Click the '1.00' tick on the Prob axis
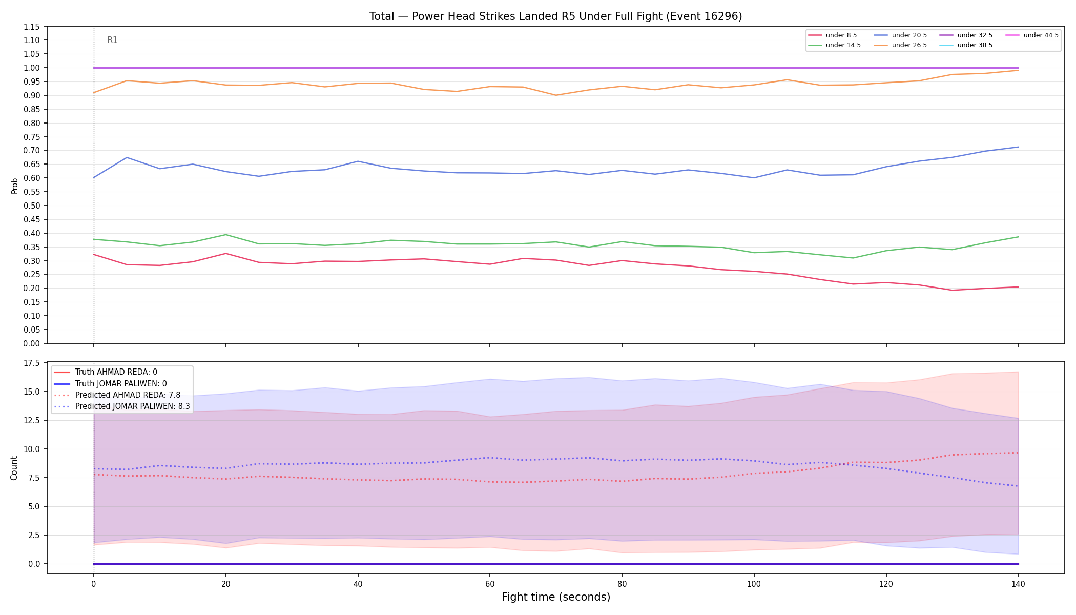 point(32,68)
